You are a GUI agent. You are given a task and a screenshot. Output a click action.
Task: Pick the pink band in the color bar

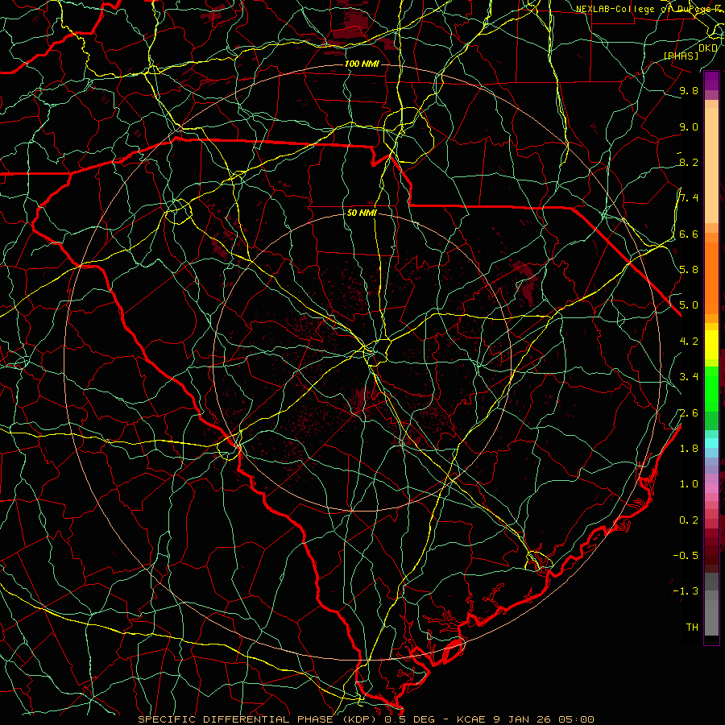pos(711,488)
